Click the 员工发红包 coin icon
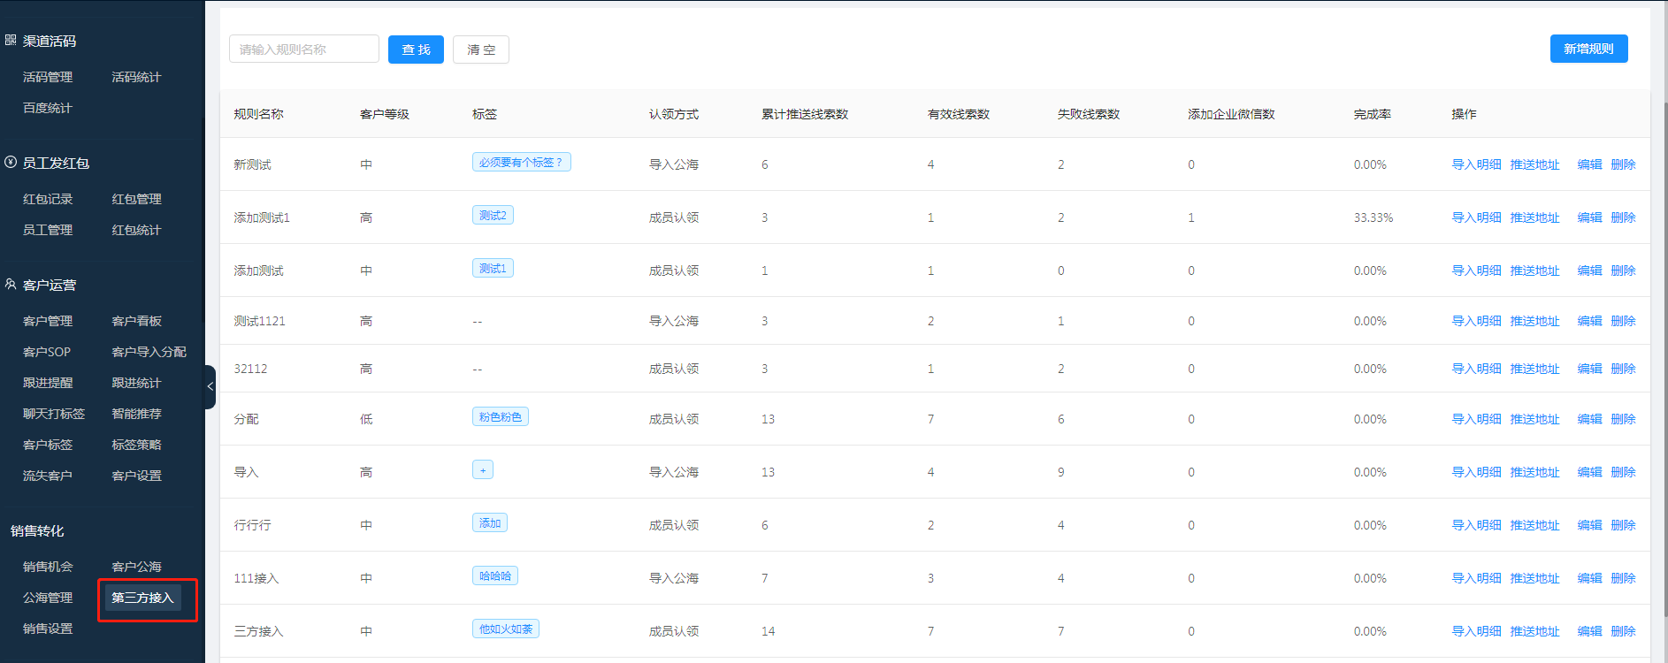The height and width of the screenshot is (663, 1668). coord(11,162)
